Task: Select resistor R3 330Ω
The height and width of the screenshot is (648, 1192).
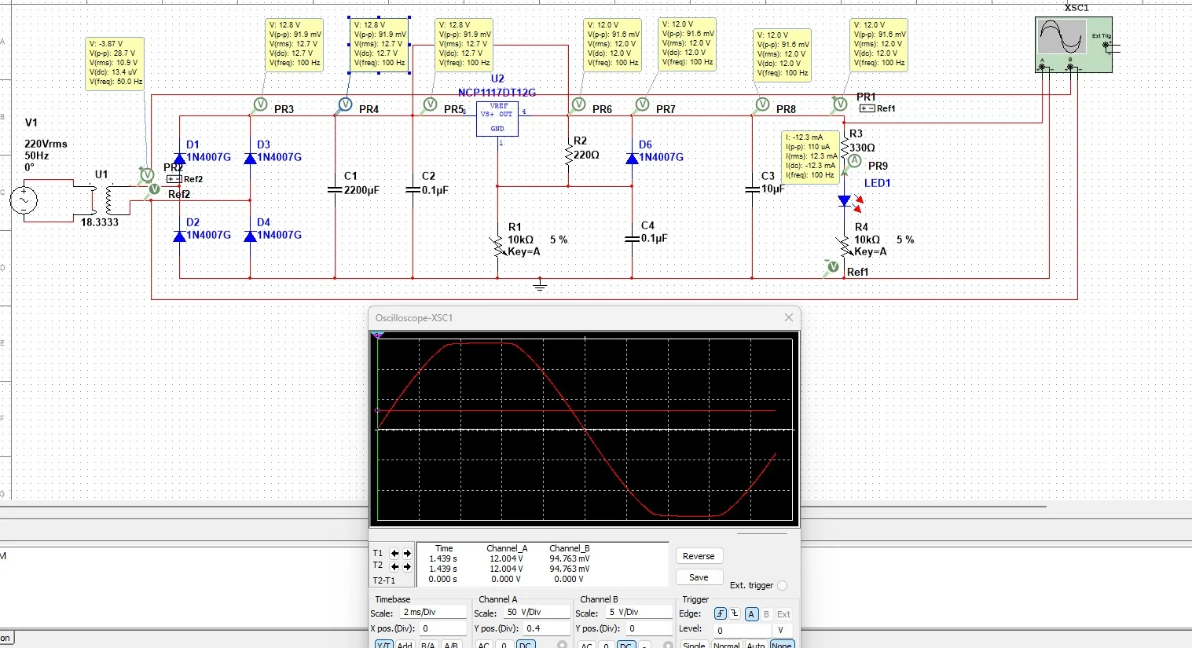Action: click(845, 146)
